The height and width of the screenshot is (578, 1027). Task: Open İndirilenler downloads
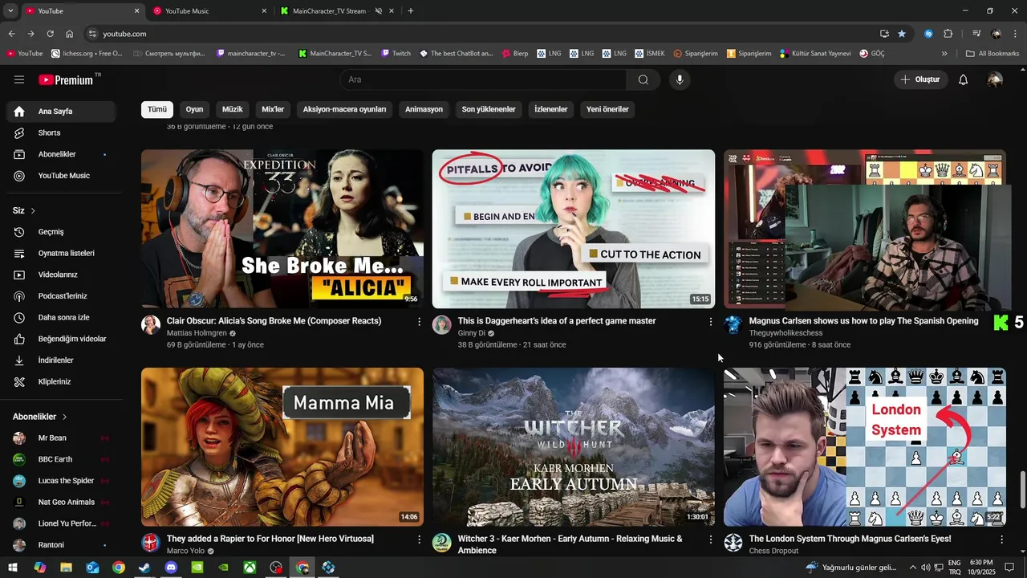tap(61, 360)
